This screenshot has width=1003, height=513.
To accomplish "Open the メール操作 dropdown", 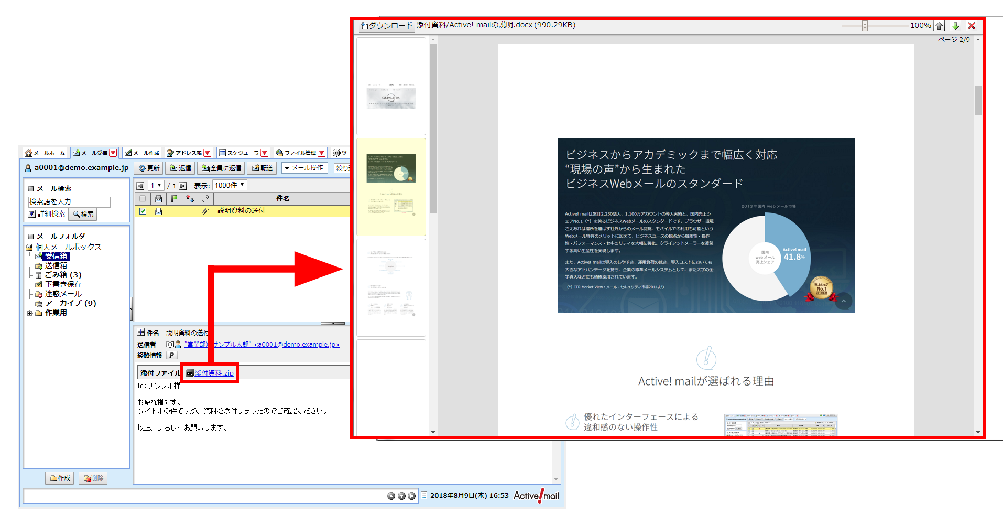I will point(304,168).
